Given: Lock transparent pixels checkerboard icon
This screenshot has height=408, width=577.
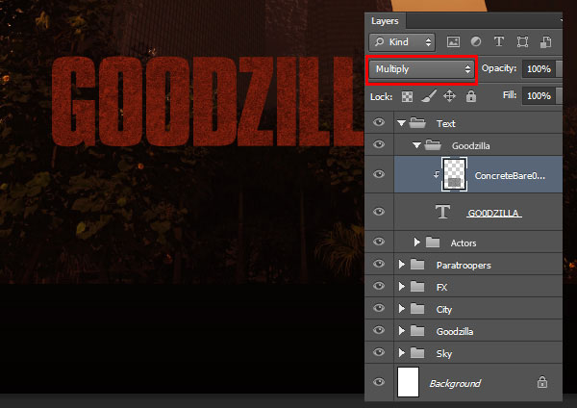Looking at the screenshot, I should (407, 97).
